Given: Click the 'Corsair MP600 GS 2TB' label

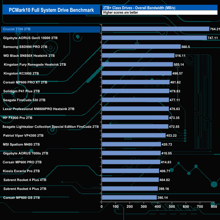Looking at the screenshot, I should (21, 198).
